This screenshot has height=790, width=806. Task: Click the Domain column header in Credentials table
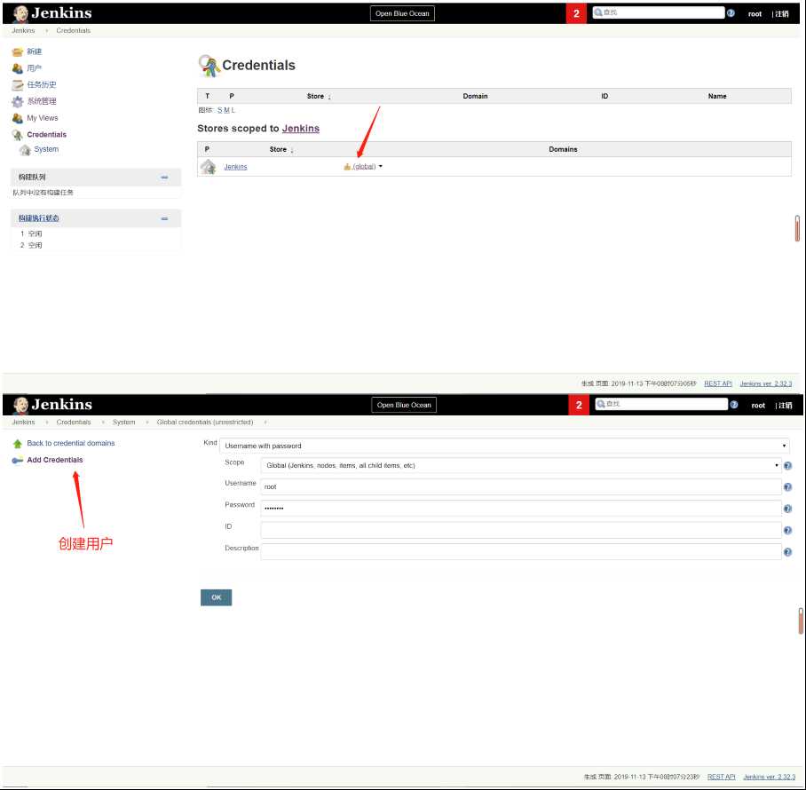(475, 96)
